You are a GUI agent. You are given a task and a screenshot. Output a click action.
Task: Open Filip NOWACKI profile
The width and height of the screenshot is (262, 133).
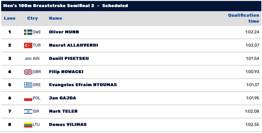66,72
